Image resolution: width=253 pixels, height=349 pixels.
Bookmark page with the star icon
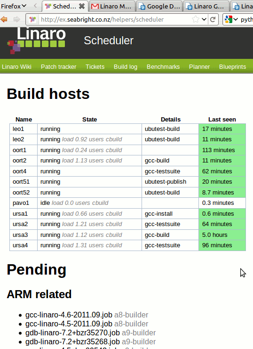pyautogui.click(x=196, y=19)
